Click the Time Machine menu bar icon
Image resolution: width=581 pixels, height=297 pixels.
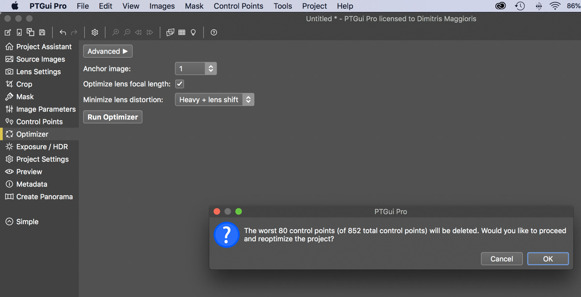[x=520, y=6]
